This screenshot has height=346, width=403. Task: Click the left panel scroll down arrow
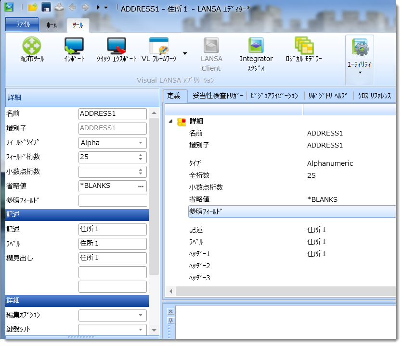[154, 330]
